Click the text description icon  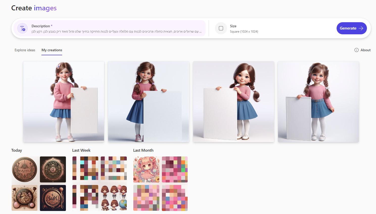click(22, 28)
